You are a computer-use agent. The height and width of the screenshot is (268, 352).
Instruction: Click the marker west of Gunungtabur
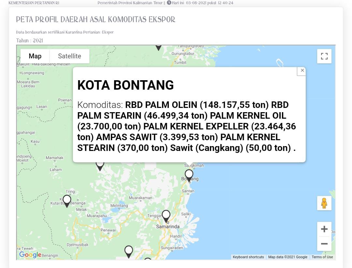click(x=158, y=48)
